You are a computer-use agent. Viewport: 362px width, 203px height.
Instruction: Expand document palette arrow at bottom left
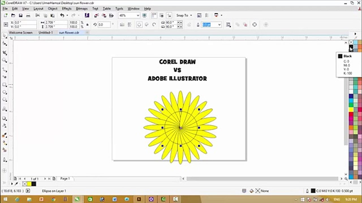(12, 184)
